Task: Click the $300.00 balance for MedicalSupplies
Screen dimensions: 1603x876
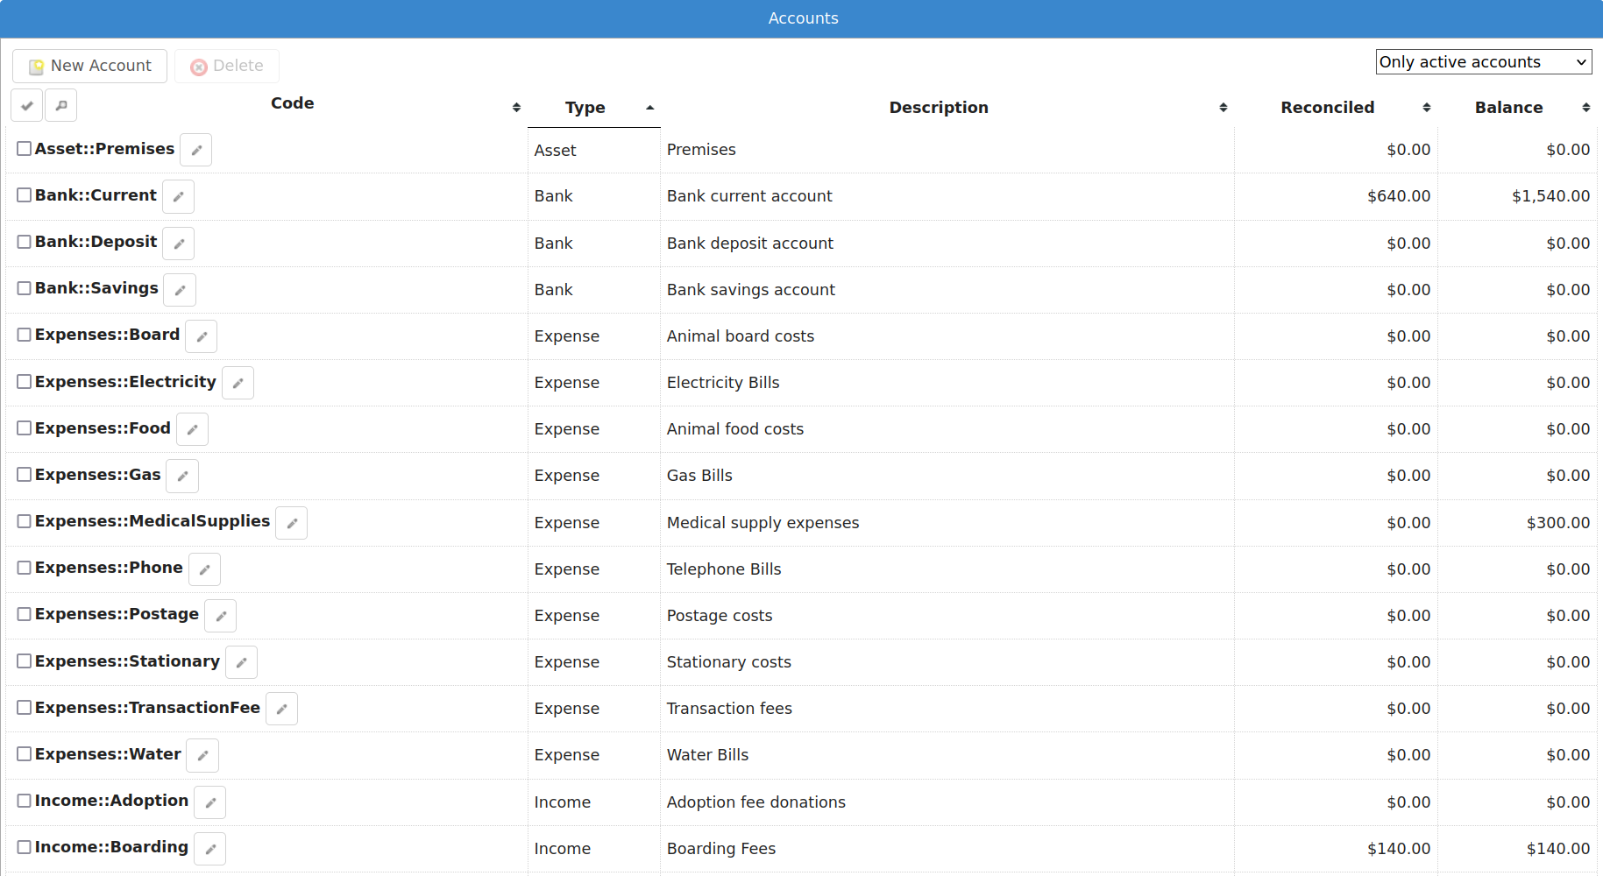Action: tap(1558, 523)
